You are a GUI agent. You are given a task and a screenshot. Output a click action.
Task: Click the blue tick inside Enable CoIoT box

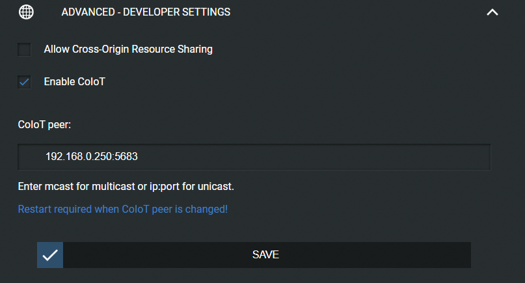tap(24, 82)
